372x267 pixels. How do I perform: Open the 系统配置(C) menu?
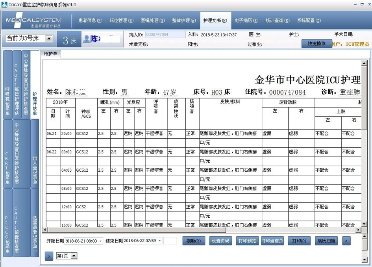coord(309,20)
